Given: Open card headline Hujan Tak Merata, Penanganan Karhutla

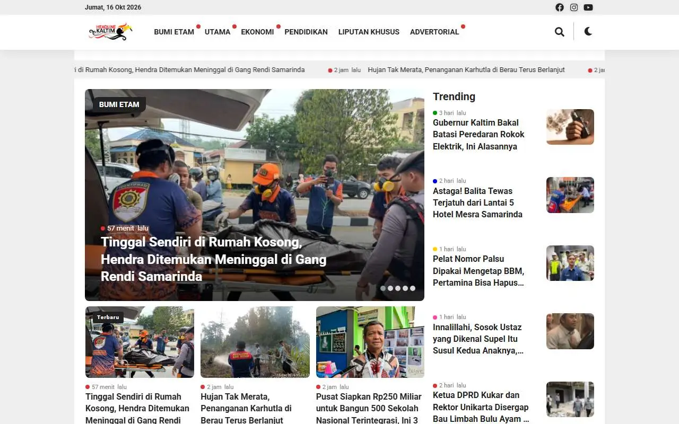Looking at the screenshot, I should [x=246, y=408].
